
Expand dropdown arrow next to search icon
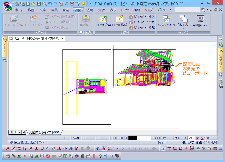click(x=207, y=10)
